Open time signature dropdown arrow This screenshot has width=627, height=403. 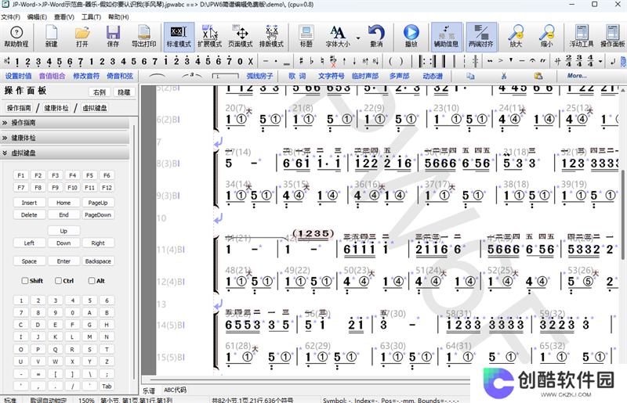pos(600,62)
